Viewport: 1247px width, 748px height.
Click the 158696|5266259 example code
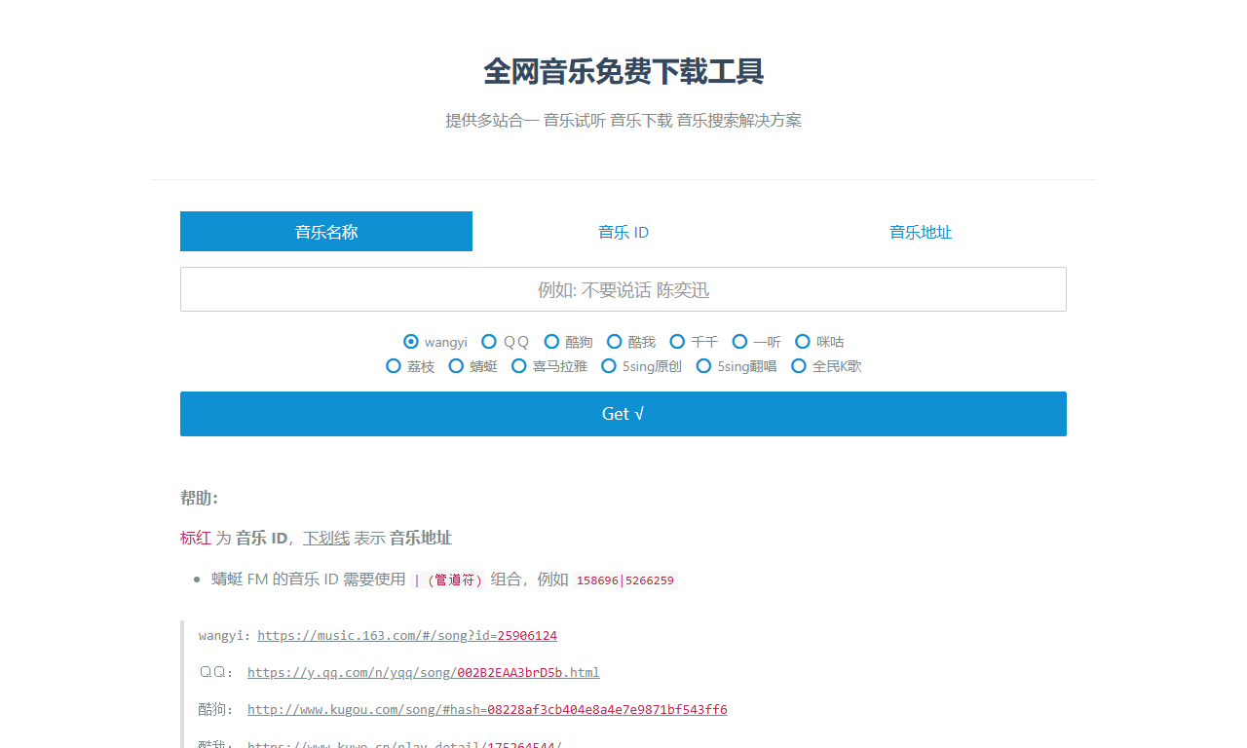tap(625, 580)
